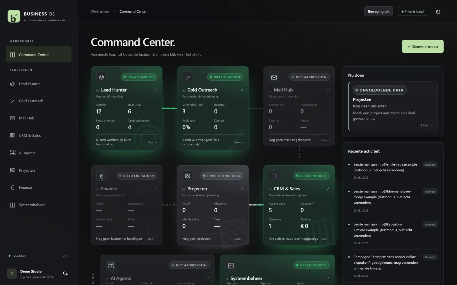Toggle the Privé & lokaal mode button

tap(412, 11)
